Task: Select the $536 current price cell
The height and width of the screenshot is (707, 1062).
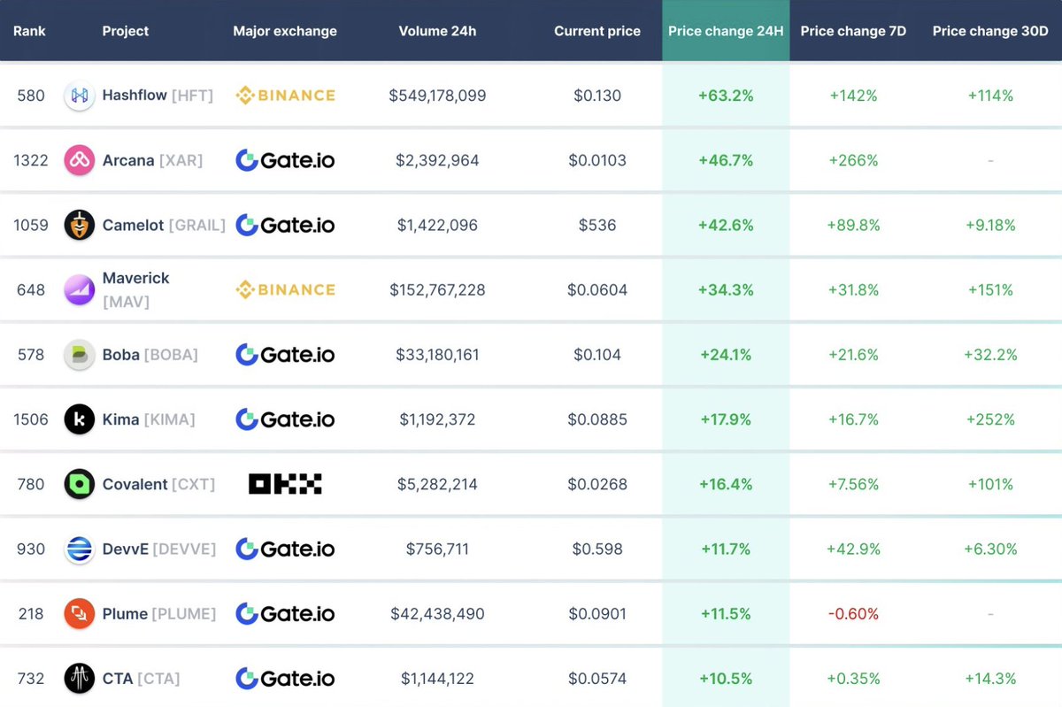Action: (597, 225)
